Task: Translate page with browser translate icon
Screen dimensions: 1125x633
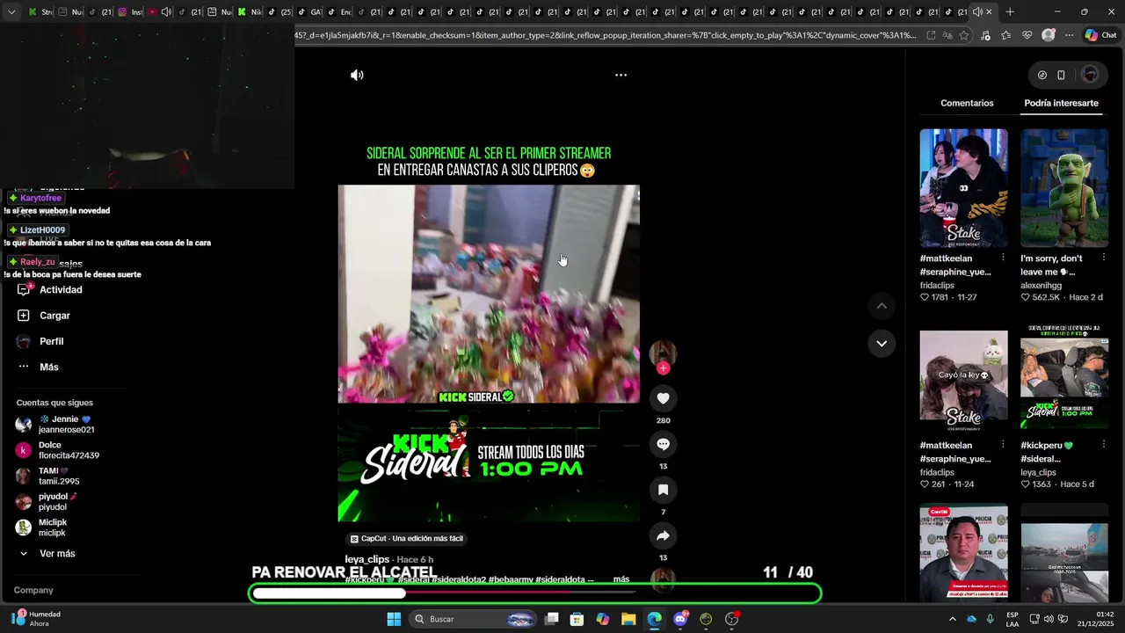Action: [x=947, y=35]
